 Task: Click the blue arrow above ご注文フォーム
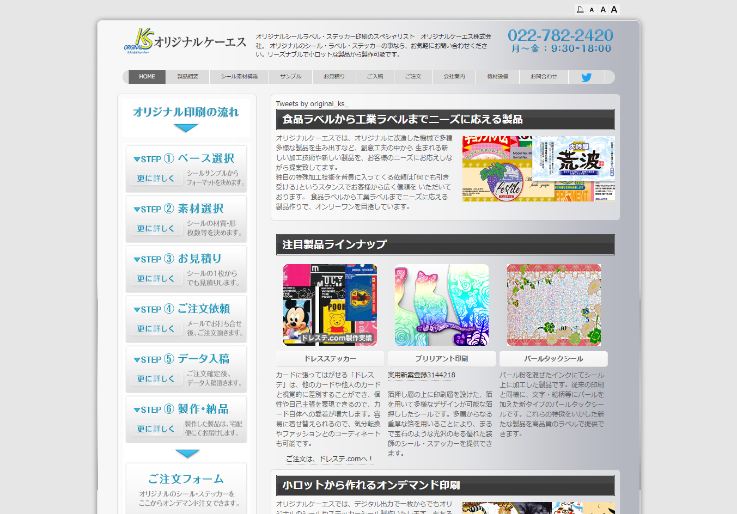tap(187, 453)
